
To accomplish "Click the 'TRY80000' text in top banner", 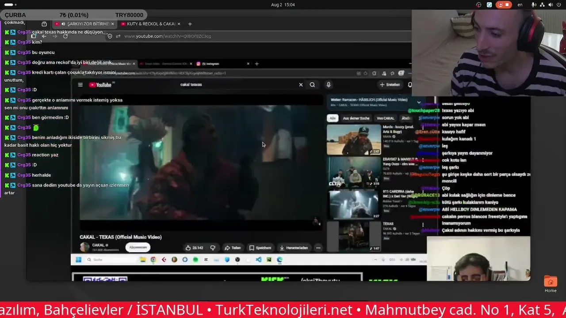I will [129, 15].
